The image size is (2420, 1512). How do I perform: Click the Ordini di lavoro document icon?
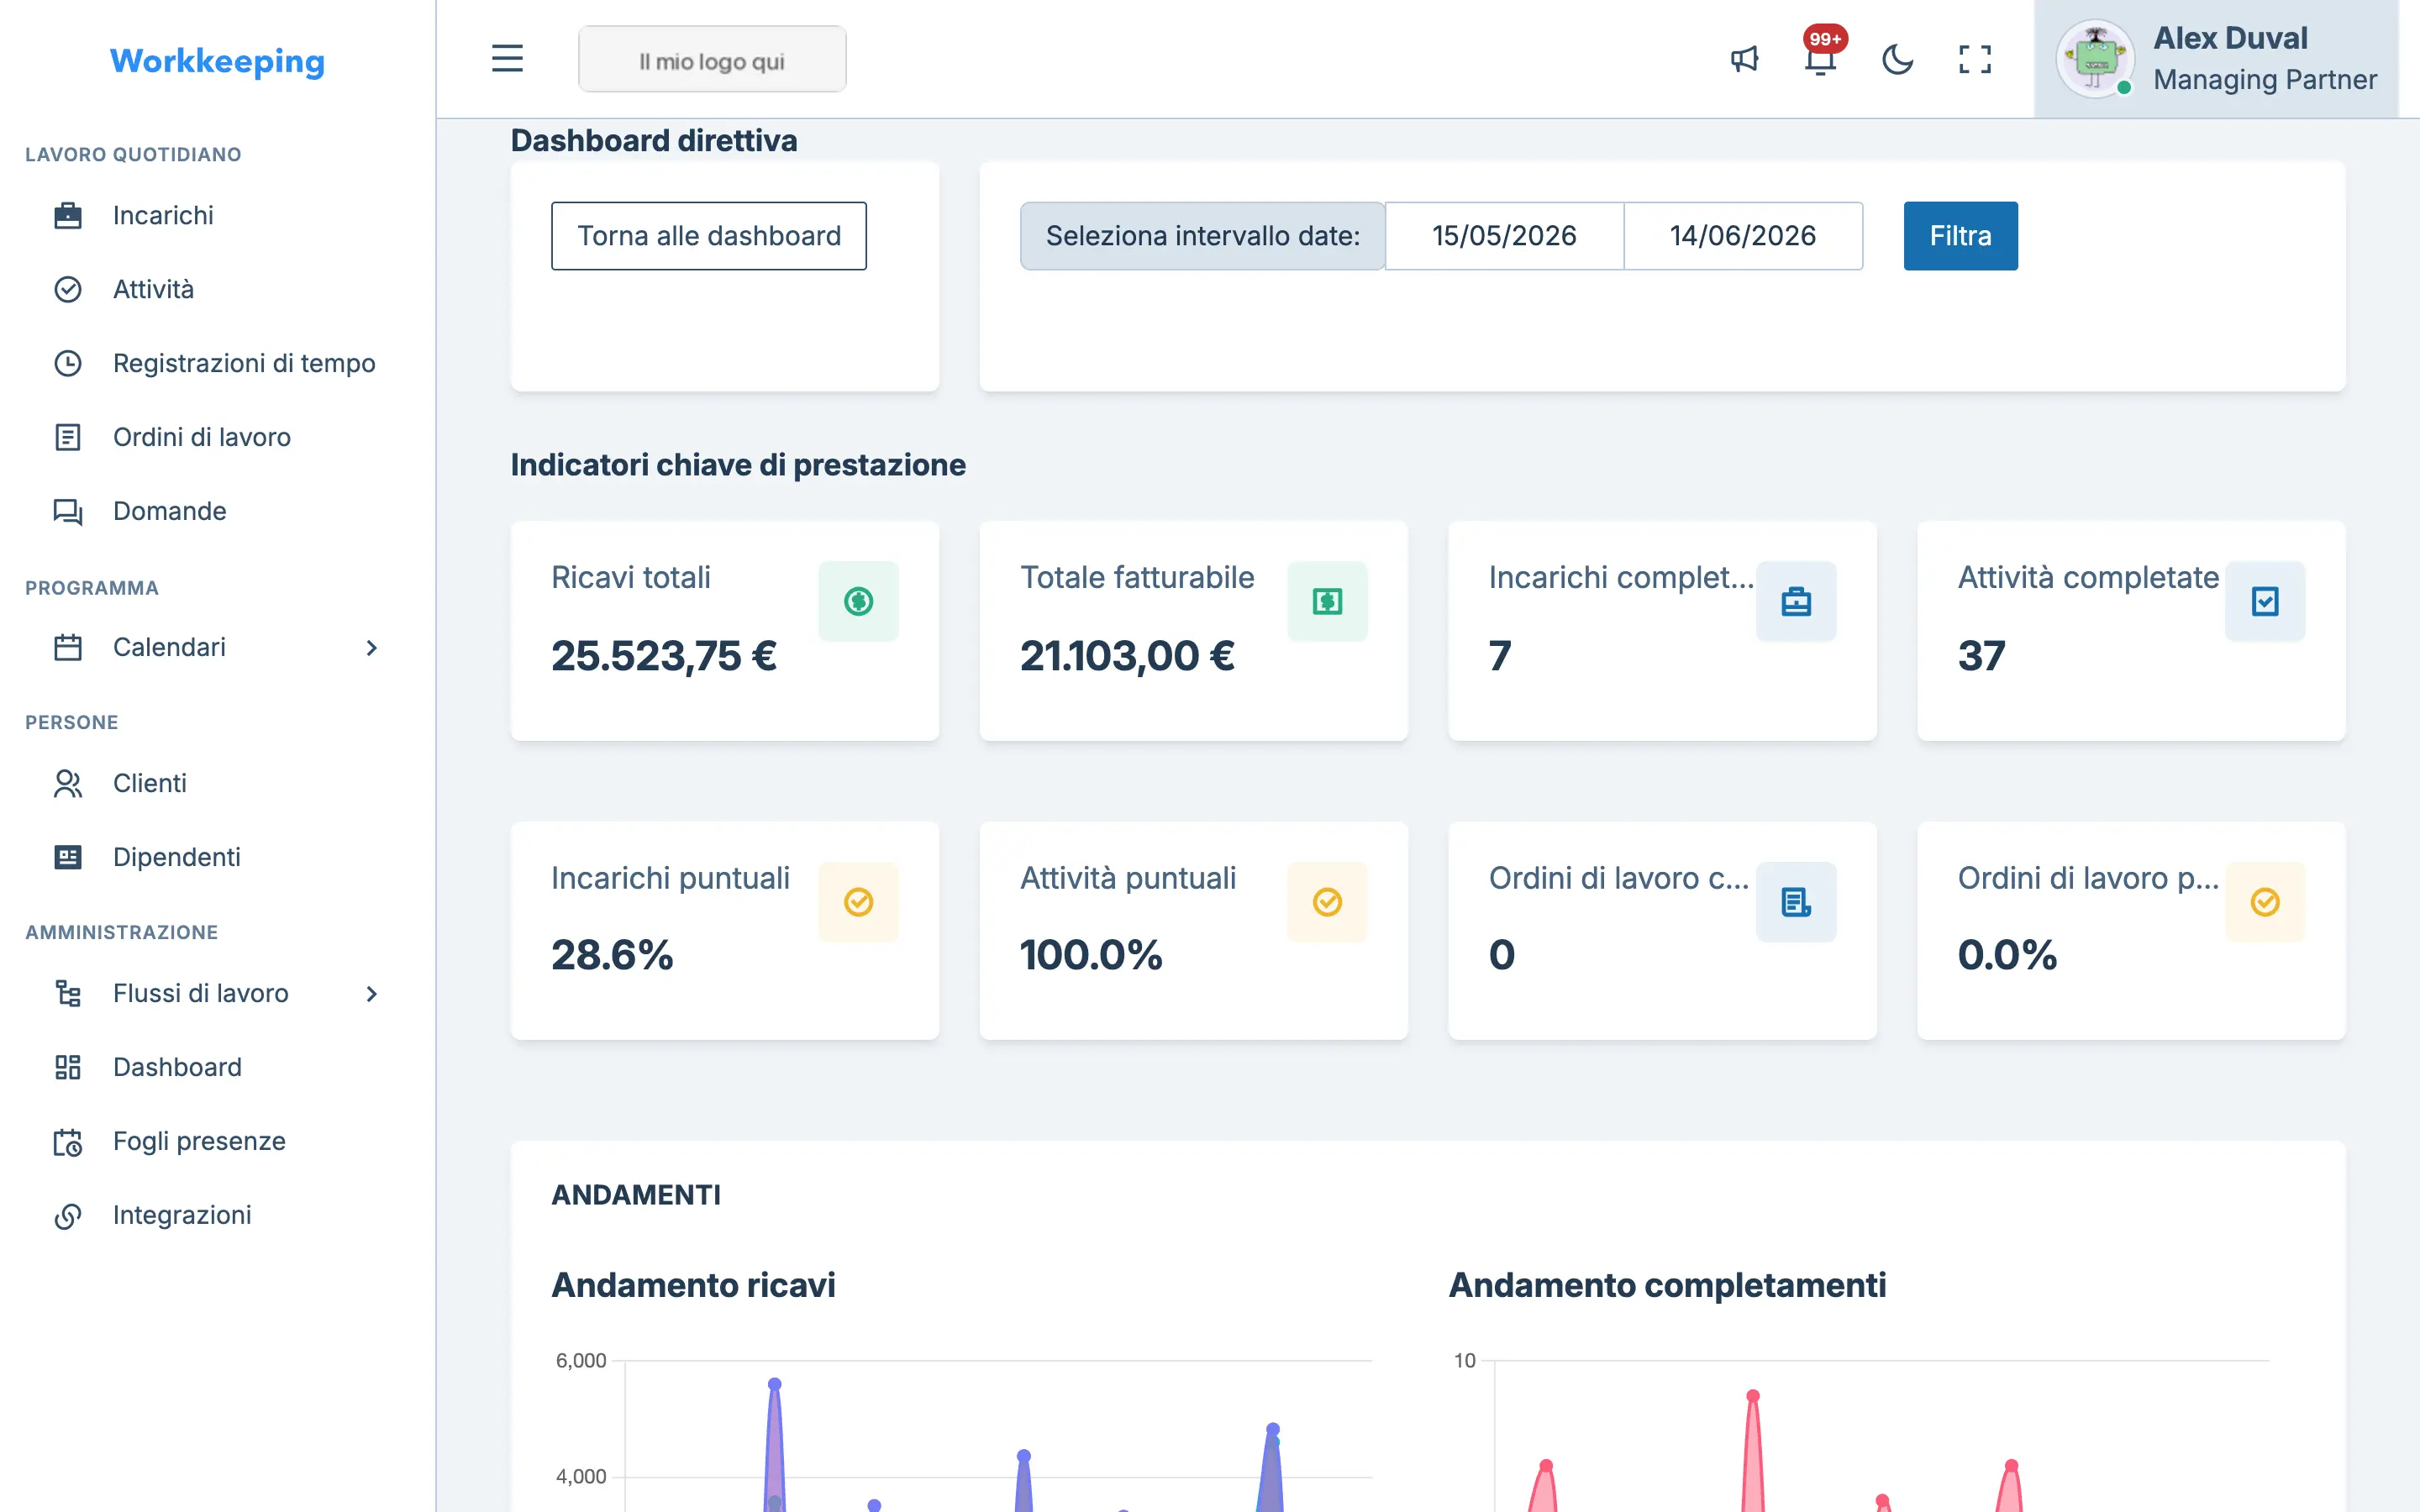coord(67,437)
